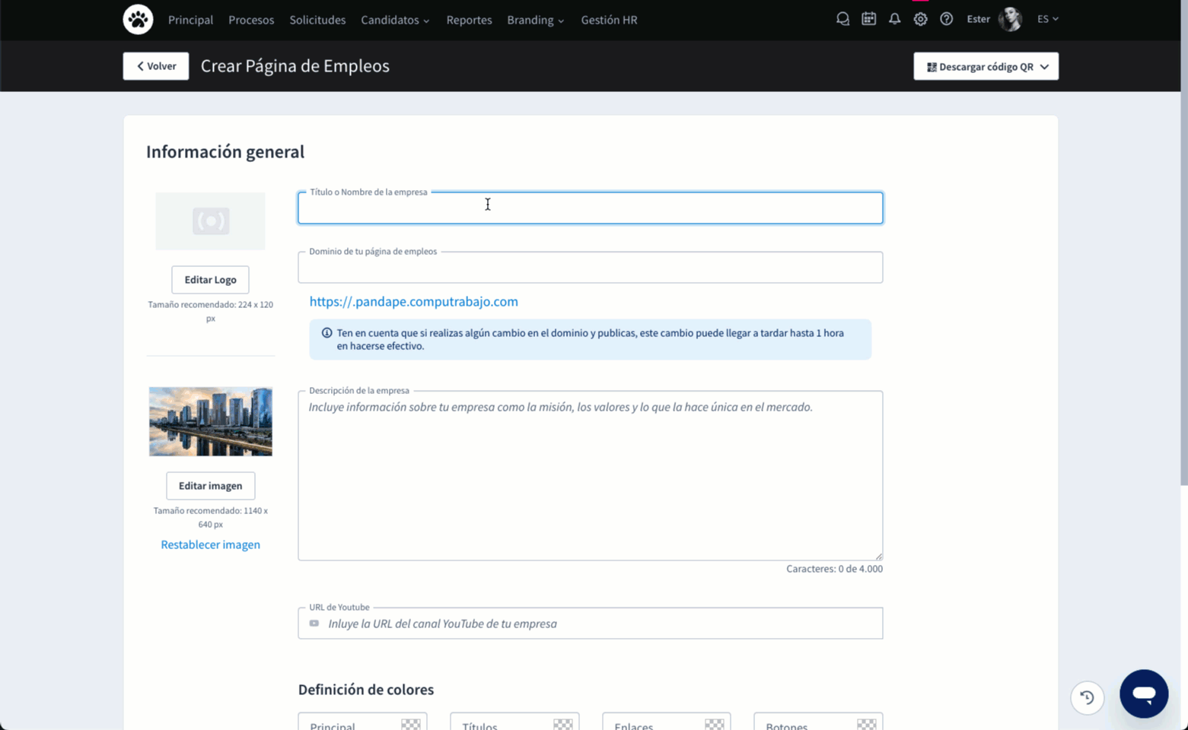Click the Pandapé paw logo
Viewport: 1188px width, 730px height.
pyautogui.click(x=138, y=20)
